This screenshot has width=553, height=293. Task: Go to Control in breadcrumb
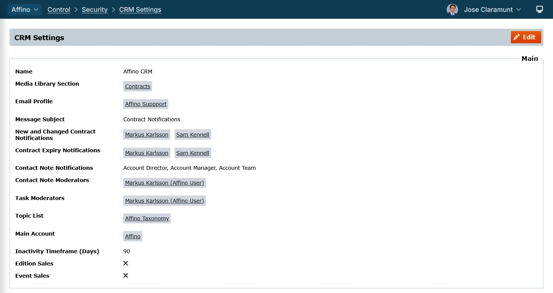(59, 10)
